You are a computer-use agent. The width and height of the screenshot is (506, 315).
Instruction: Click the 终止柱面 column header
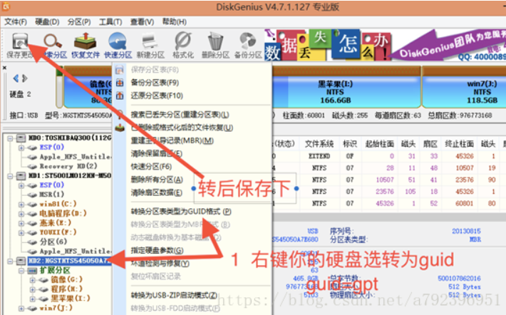[459, 144]
